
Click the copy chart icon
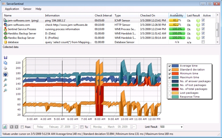(6, 63)
